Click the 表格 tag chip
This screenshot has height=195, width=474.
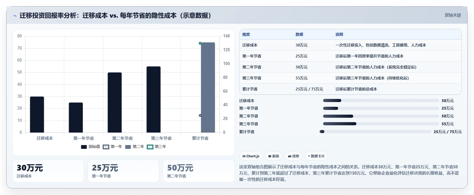(x=273, y=156)
